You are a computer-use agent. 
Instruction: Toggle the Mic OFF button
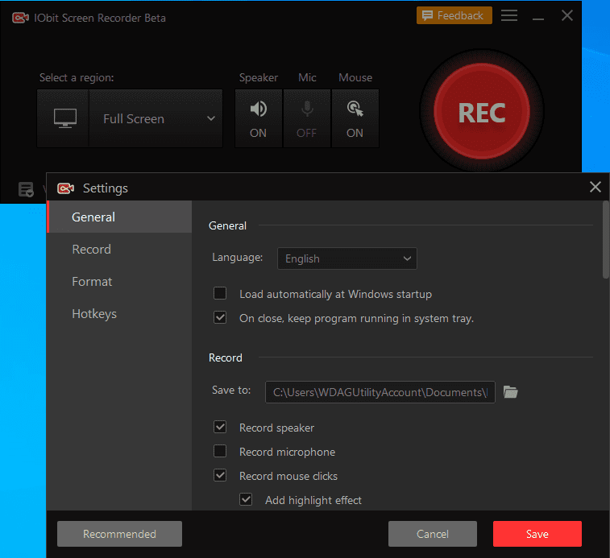307,118
